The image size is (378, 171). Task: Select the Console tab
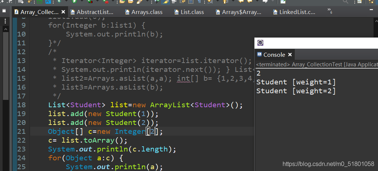[x=274, y=55]
